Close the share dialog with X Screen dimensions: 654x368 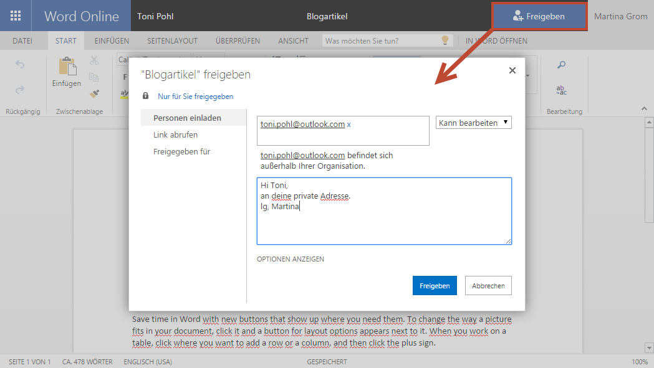(512, 70)
